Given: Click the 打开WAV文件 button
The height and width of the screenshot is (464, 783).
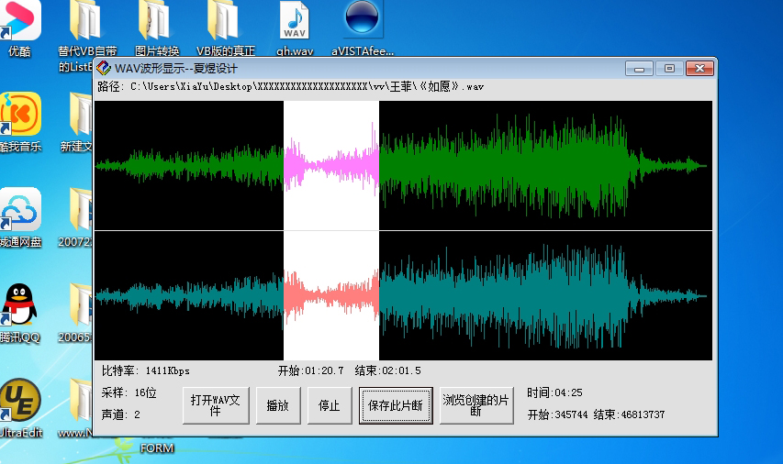Looking at the screenshot, I should click(x=216, y=405).
